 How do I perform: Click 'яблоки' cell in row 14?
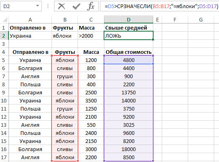[x=65, y=133]
